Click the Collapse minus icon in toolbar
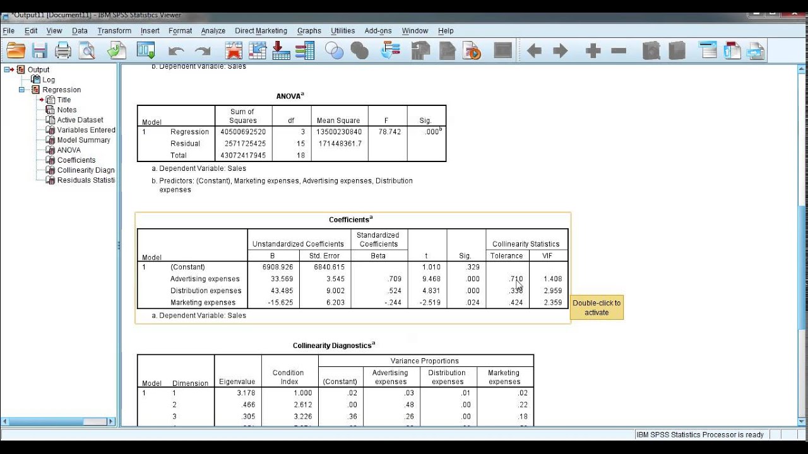The height and width of the screenshot is (454, 808). pyautogui.click(x=619, y=52)
